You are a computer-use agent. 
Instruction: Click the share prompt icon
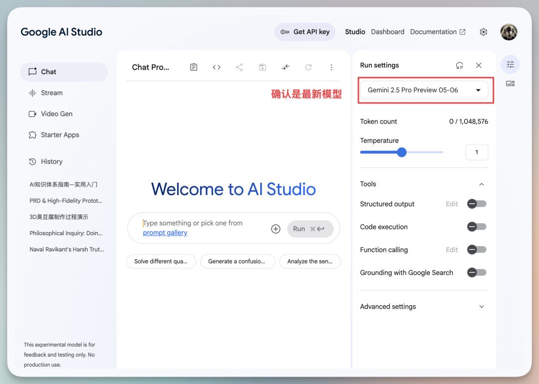coord(239,67)
